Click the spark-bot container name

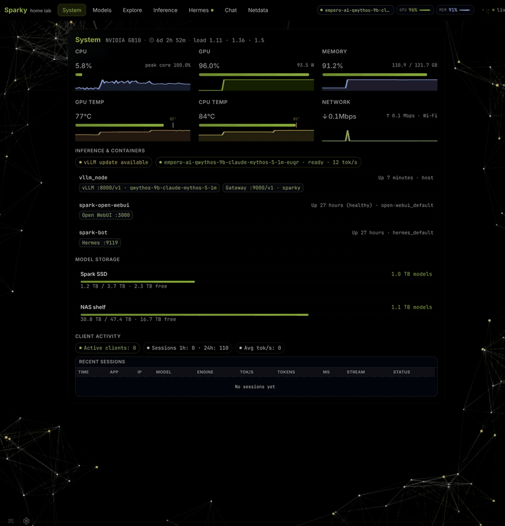tap(93, 232)
